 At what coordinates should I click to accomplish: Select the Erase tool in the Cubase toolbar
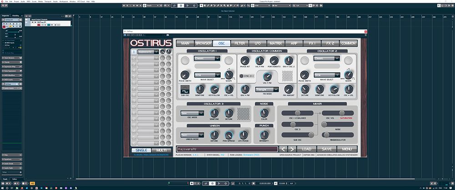[211, 5]
